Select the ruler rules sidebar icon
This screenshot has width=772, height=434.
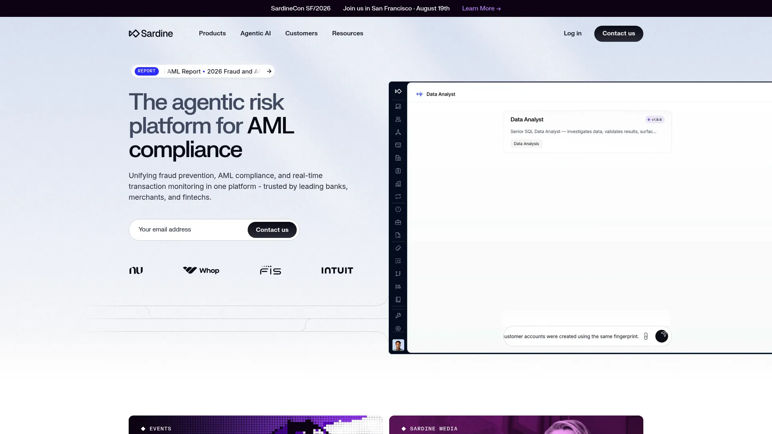point(398,248)
